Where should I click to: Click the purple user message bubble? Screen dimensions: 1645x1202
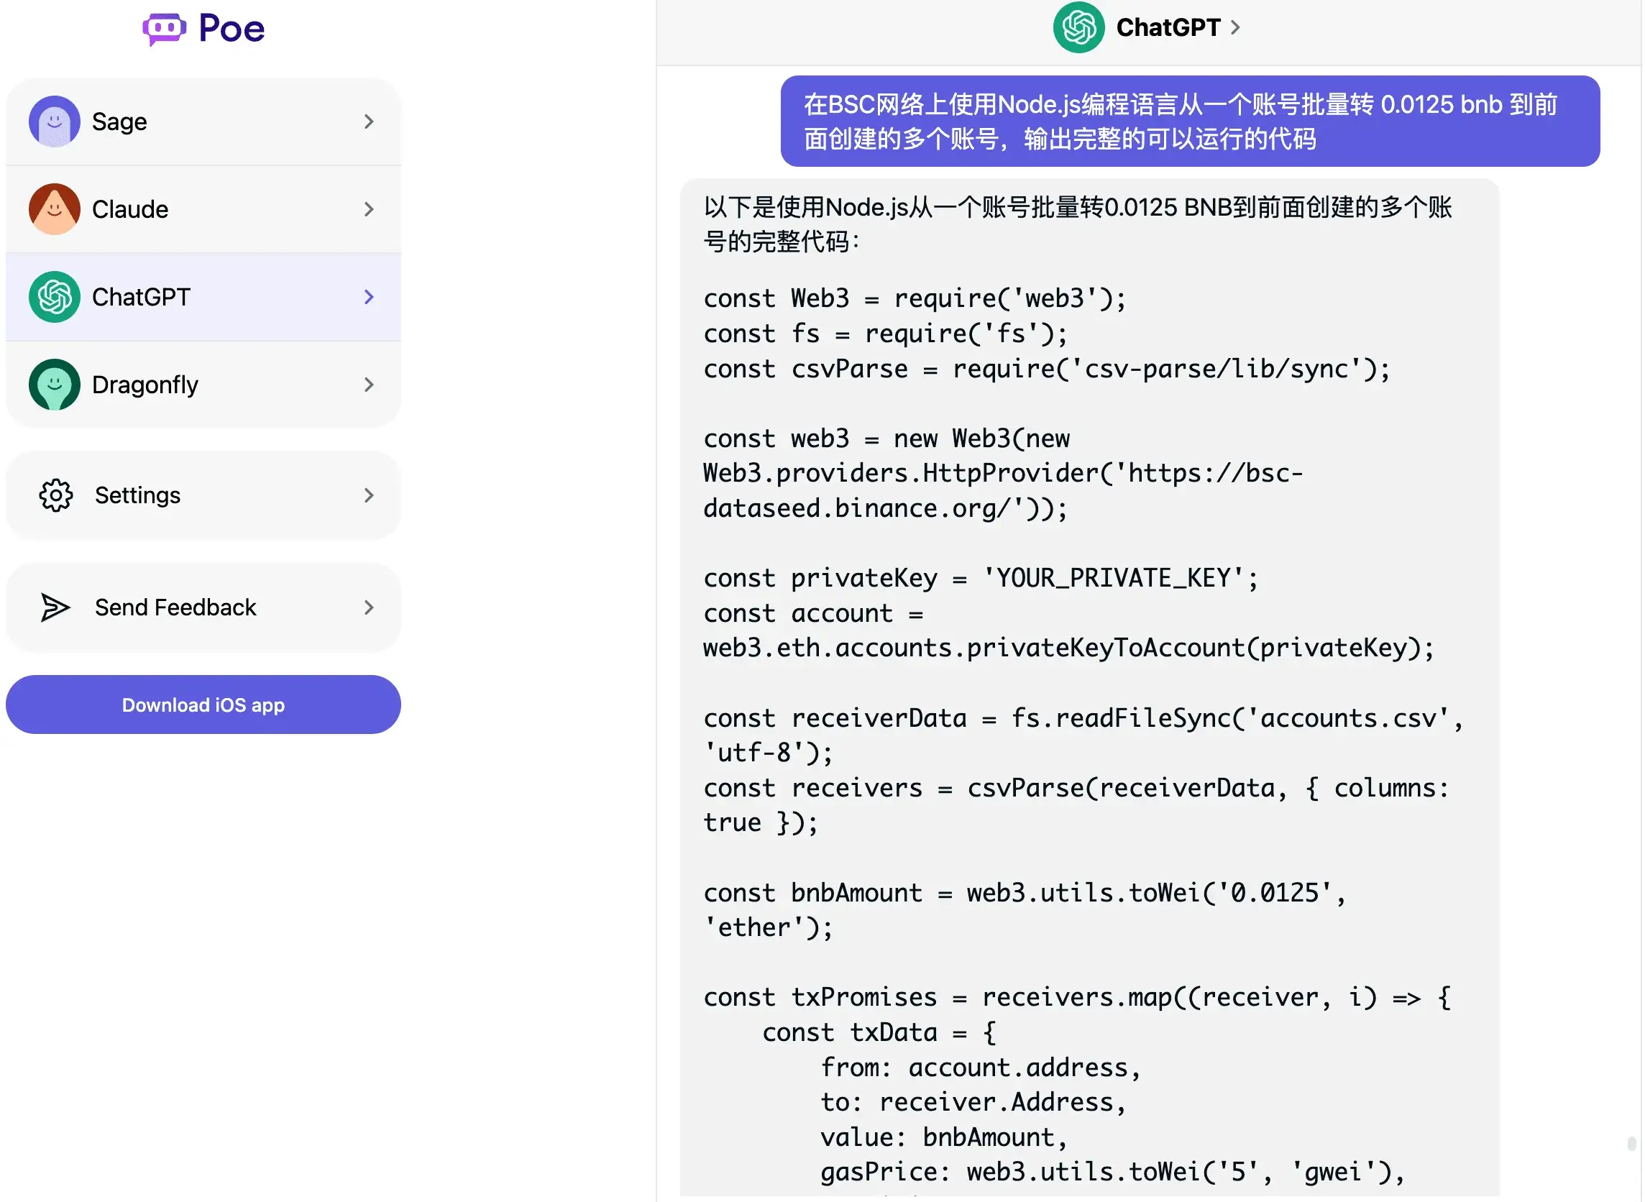point(1191,121)
